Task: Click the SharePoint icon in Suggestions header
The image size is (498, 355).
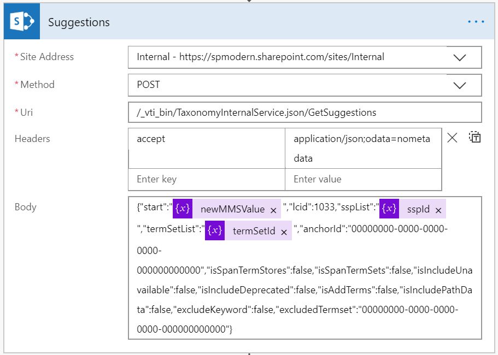Action: click(x=22, y=21)
